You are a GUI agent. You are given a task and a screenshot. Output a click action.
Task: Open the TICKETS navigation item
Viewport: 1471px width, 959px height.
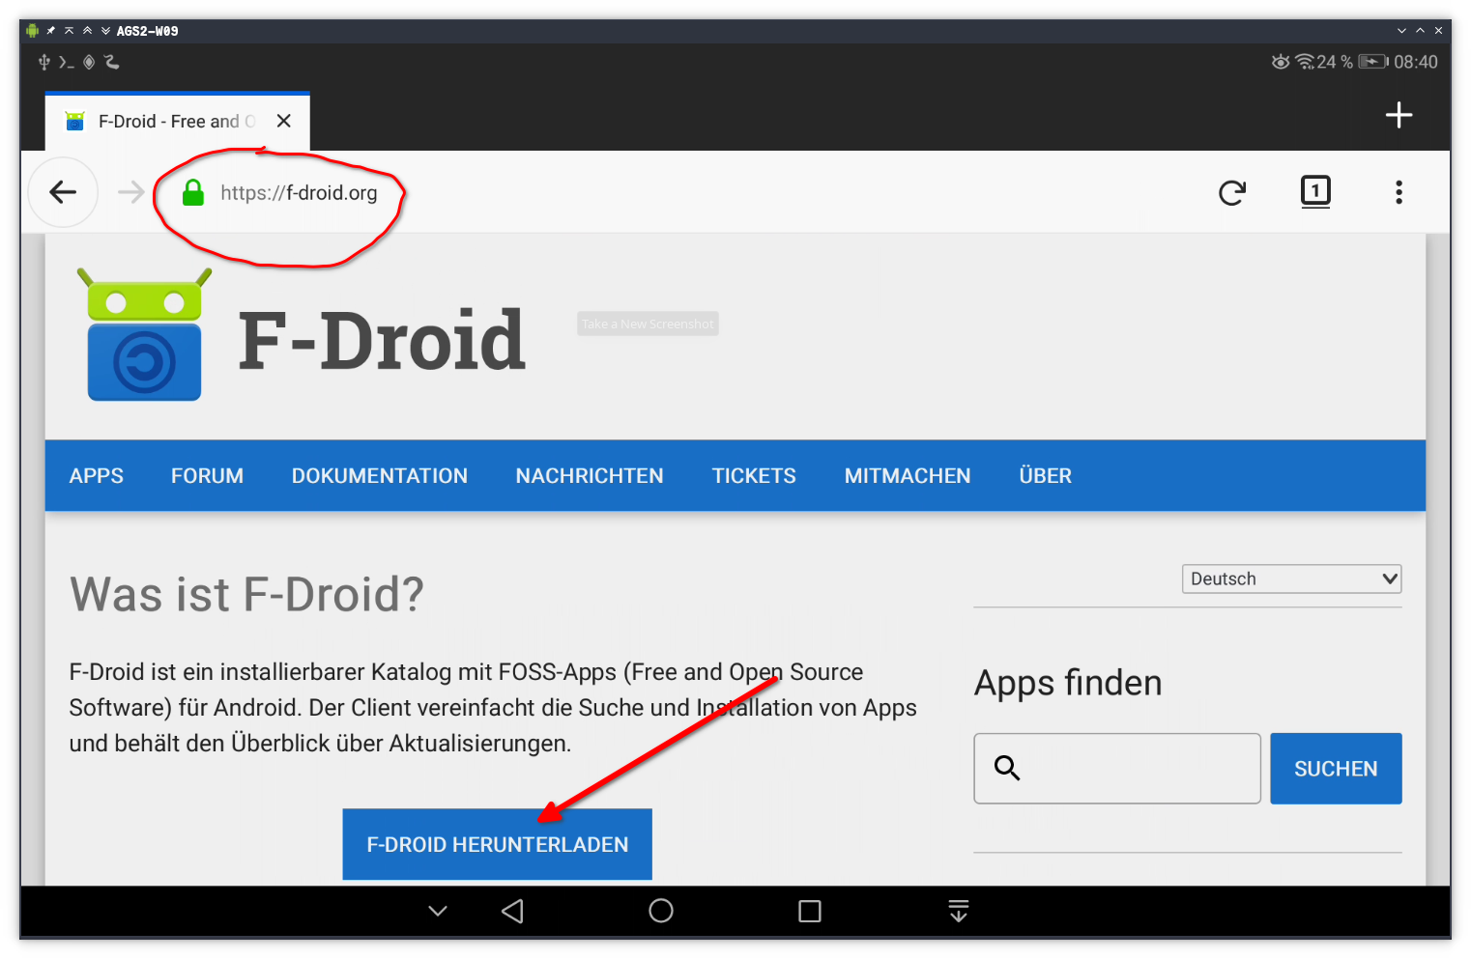(x=754, y=476)
